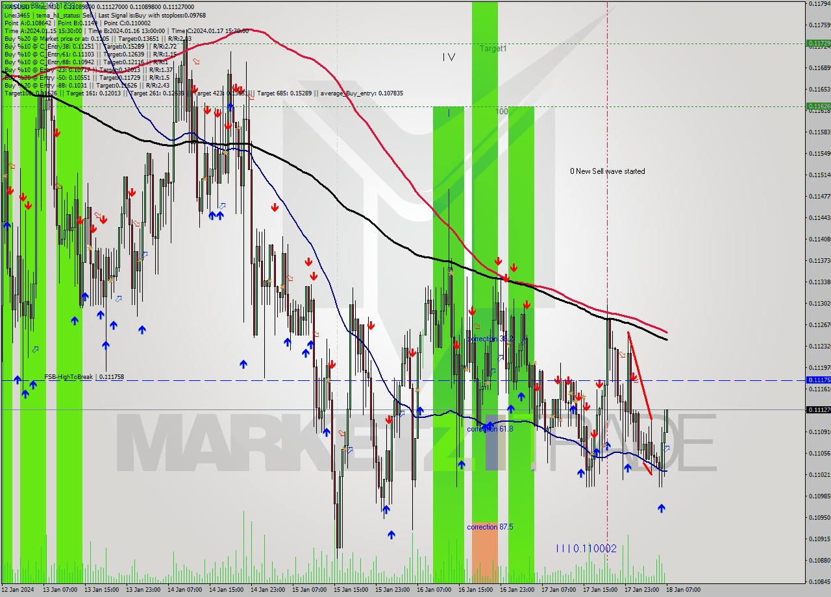Click the 'I V' wave label
This screenshot has height=597, width=831.
coord(449,57)
